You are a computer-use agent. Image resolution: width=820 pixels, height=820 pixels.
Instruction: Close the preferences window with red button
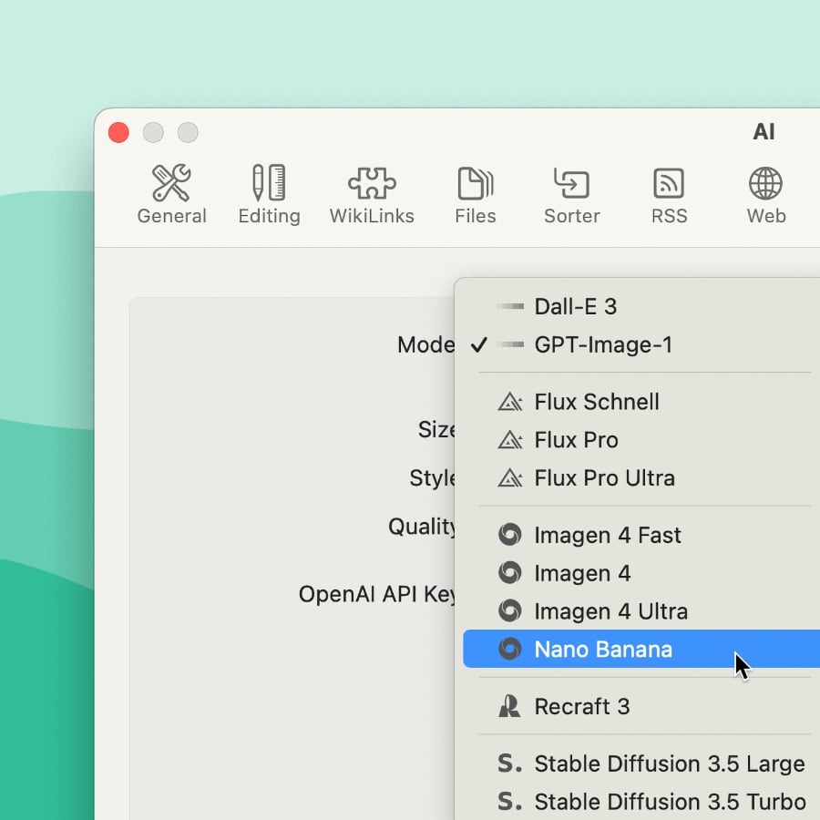pos(118,133)
